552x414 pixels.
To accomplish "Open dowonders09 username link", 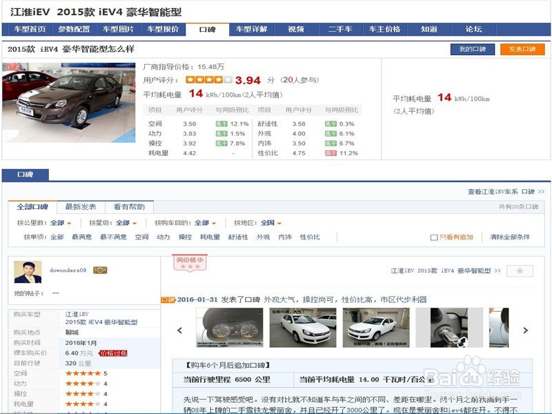I will [x=68, y=270].
